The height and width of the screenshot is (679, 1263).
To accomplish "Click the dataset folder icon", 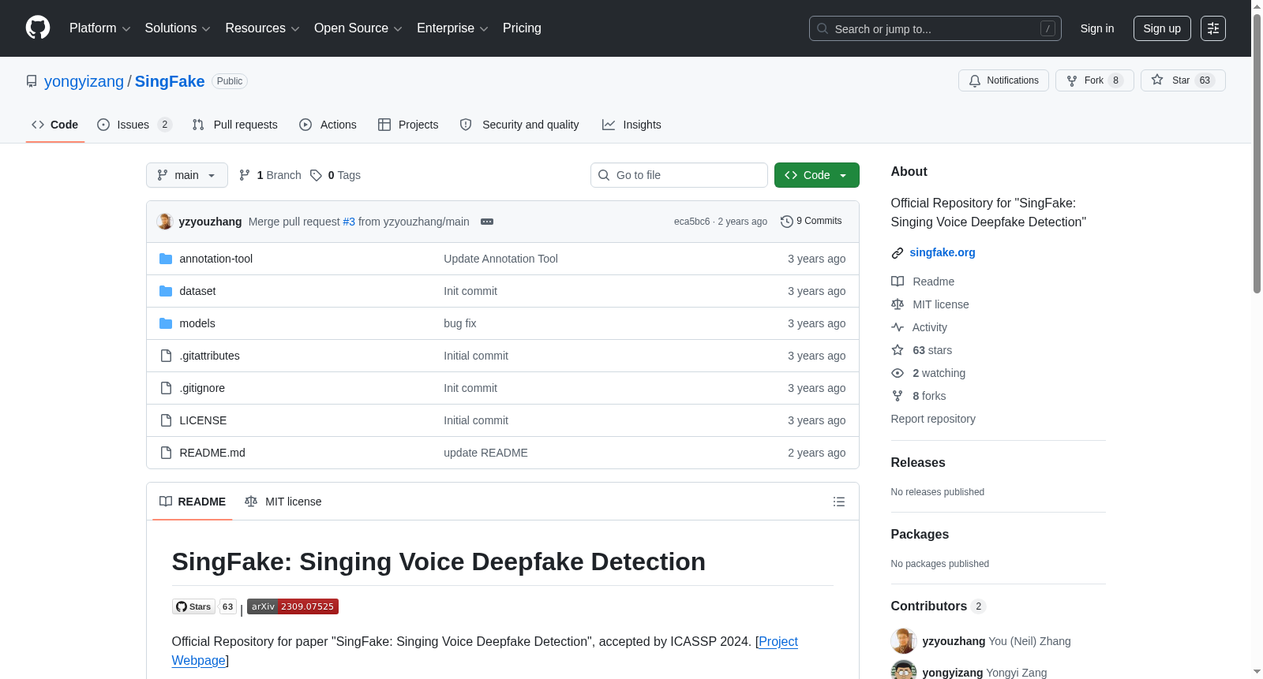I will point(166,291).
